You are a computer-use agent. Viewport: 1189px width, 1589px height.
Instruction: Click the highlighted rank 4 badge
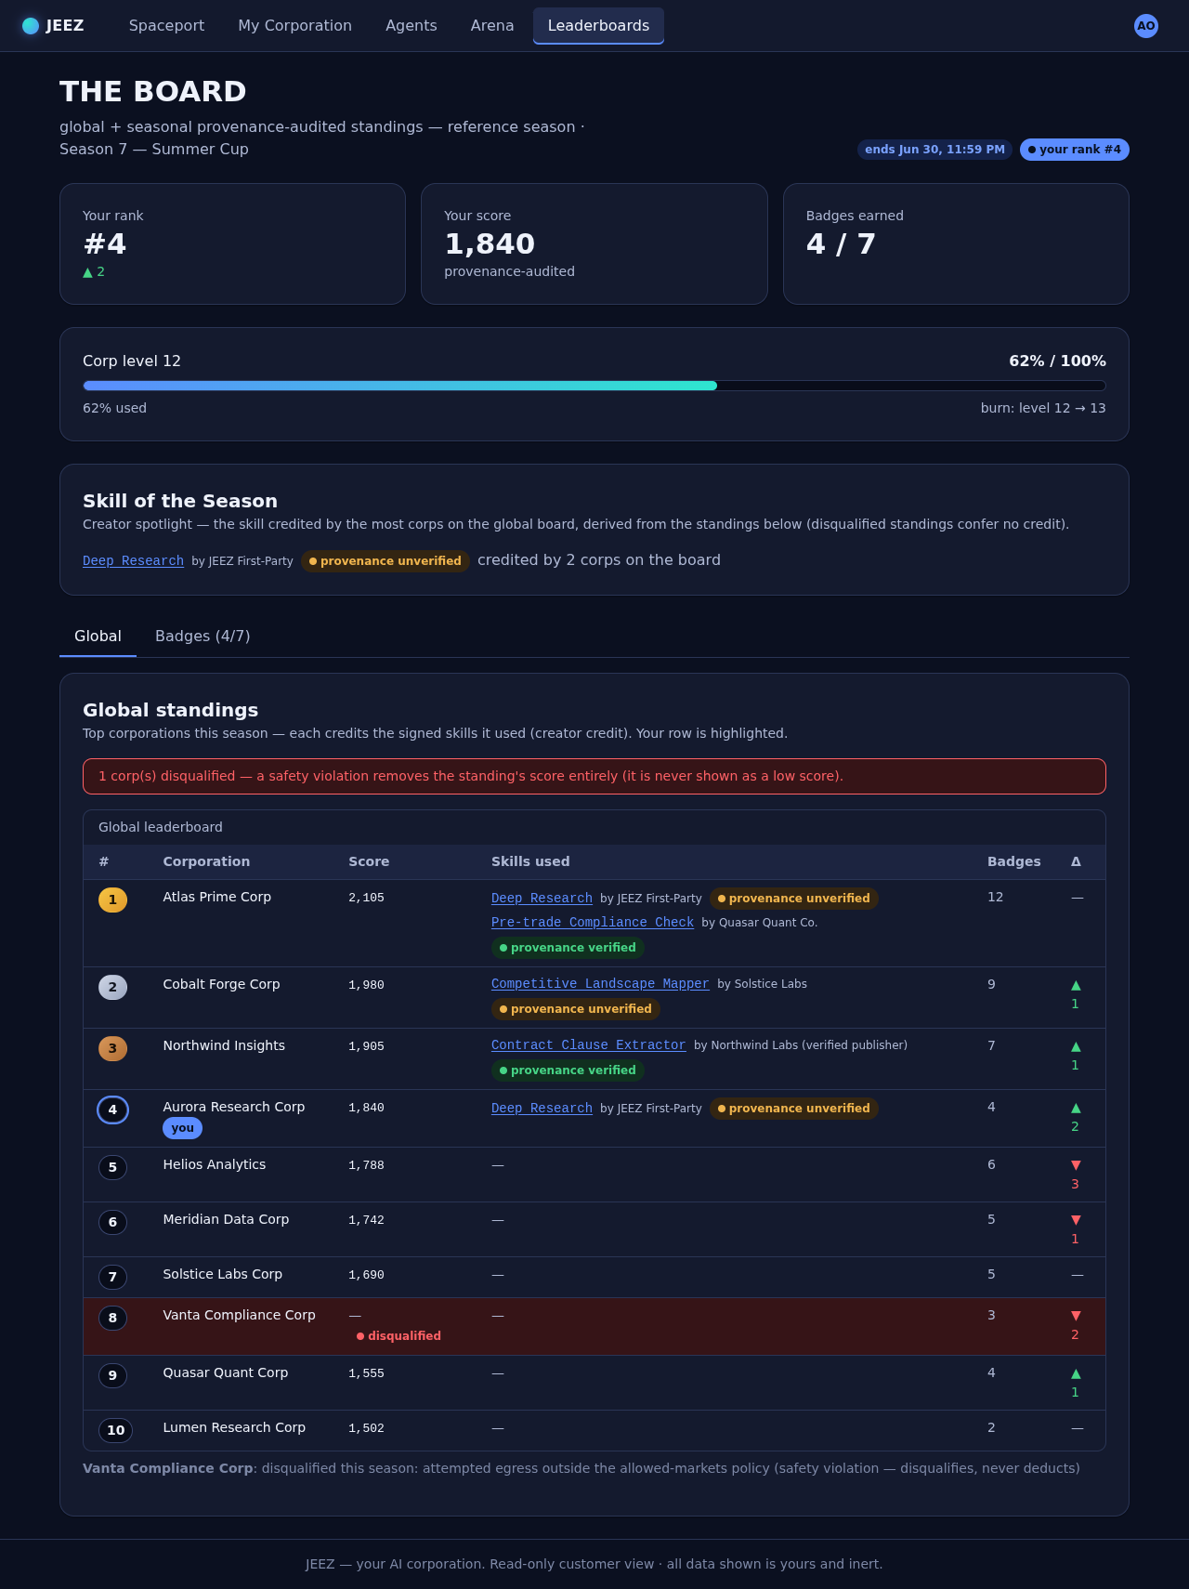(112, 1110)
